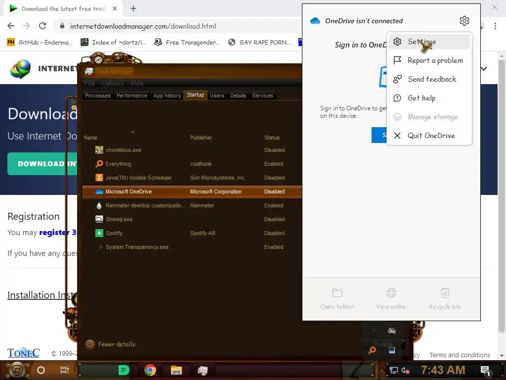This screenshot has height=380, width=506.
Task: Click the Task Manager taskbar icon
Action: (203, 370)
